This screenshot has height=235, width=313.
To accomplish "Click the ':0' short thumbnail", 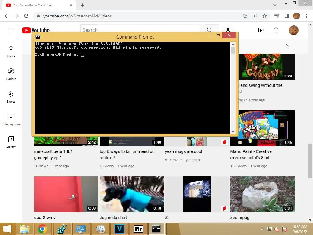I will [197, 194].
